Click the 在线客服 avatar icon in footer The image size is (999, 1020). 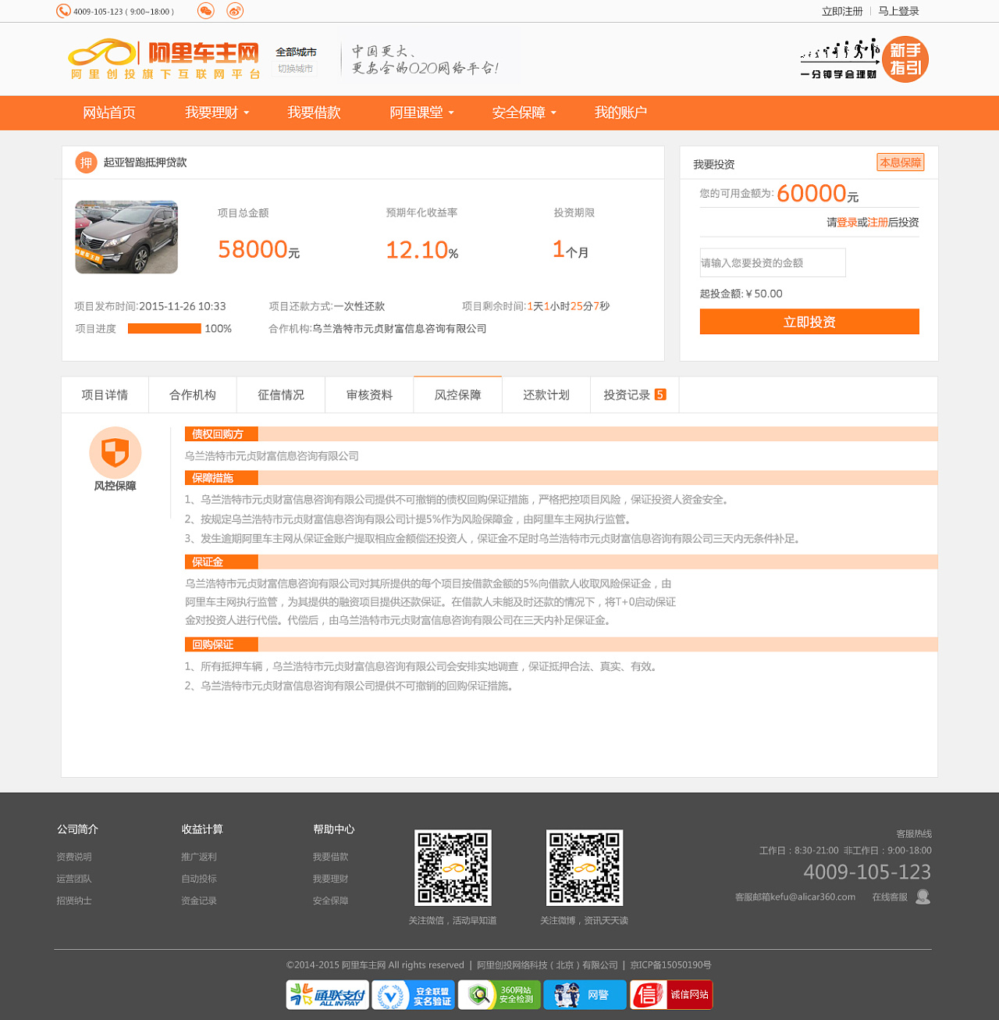click(x=923, y=897)
